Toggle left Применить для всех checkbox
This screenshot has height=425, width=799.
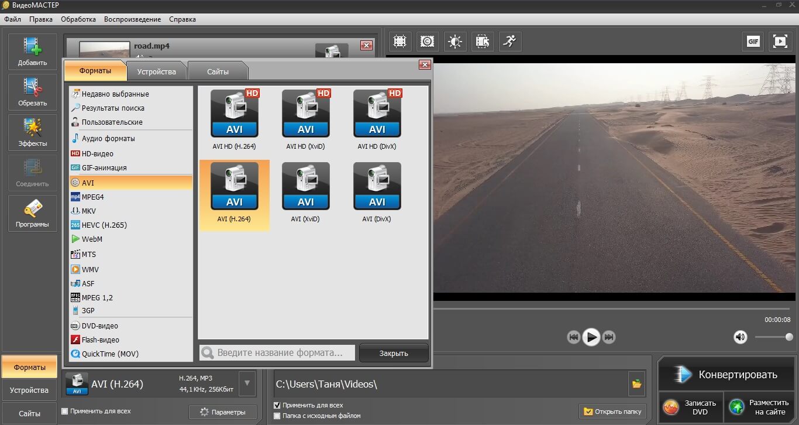click(65, 411)
